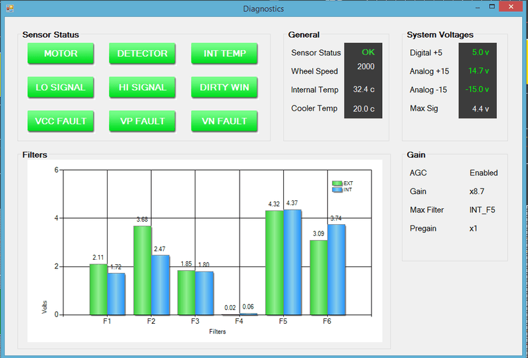Viewport: 528px width, 358px height.
Task: Click the Cooler Temp 20.0 c value
Action: pyautogui.click(x=364, y=109)
